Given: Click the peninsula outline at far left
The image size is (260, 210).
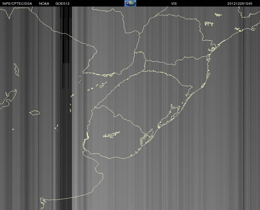Looking at the screenshot, I should pyautogui.click(x=8, y=99).
